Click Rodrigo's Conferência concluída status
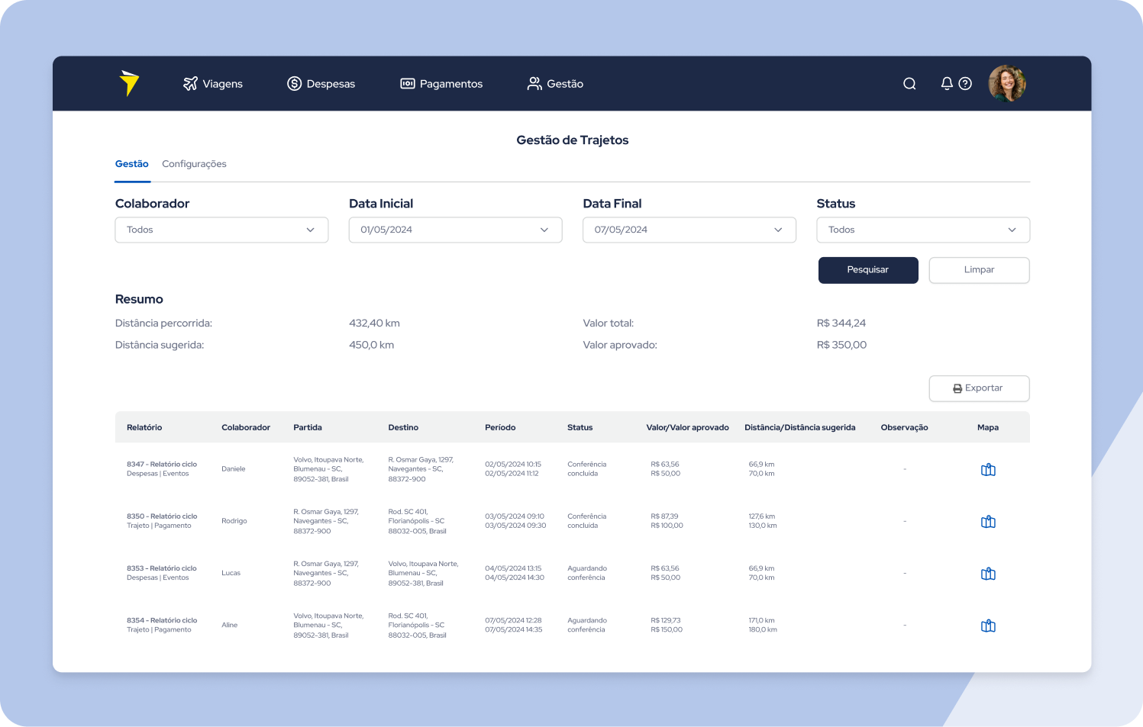Screen dimensions: 1143x727 click(587, 521)
